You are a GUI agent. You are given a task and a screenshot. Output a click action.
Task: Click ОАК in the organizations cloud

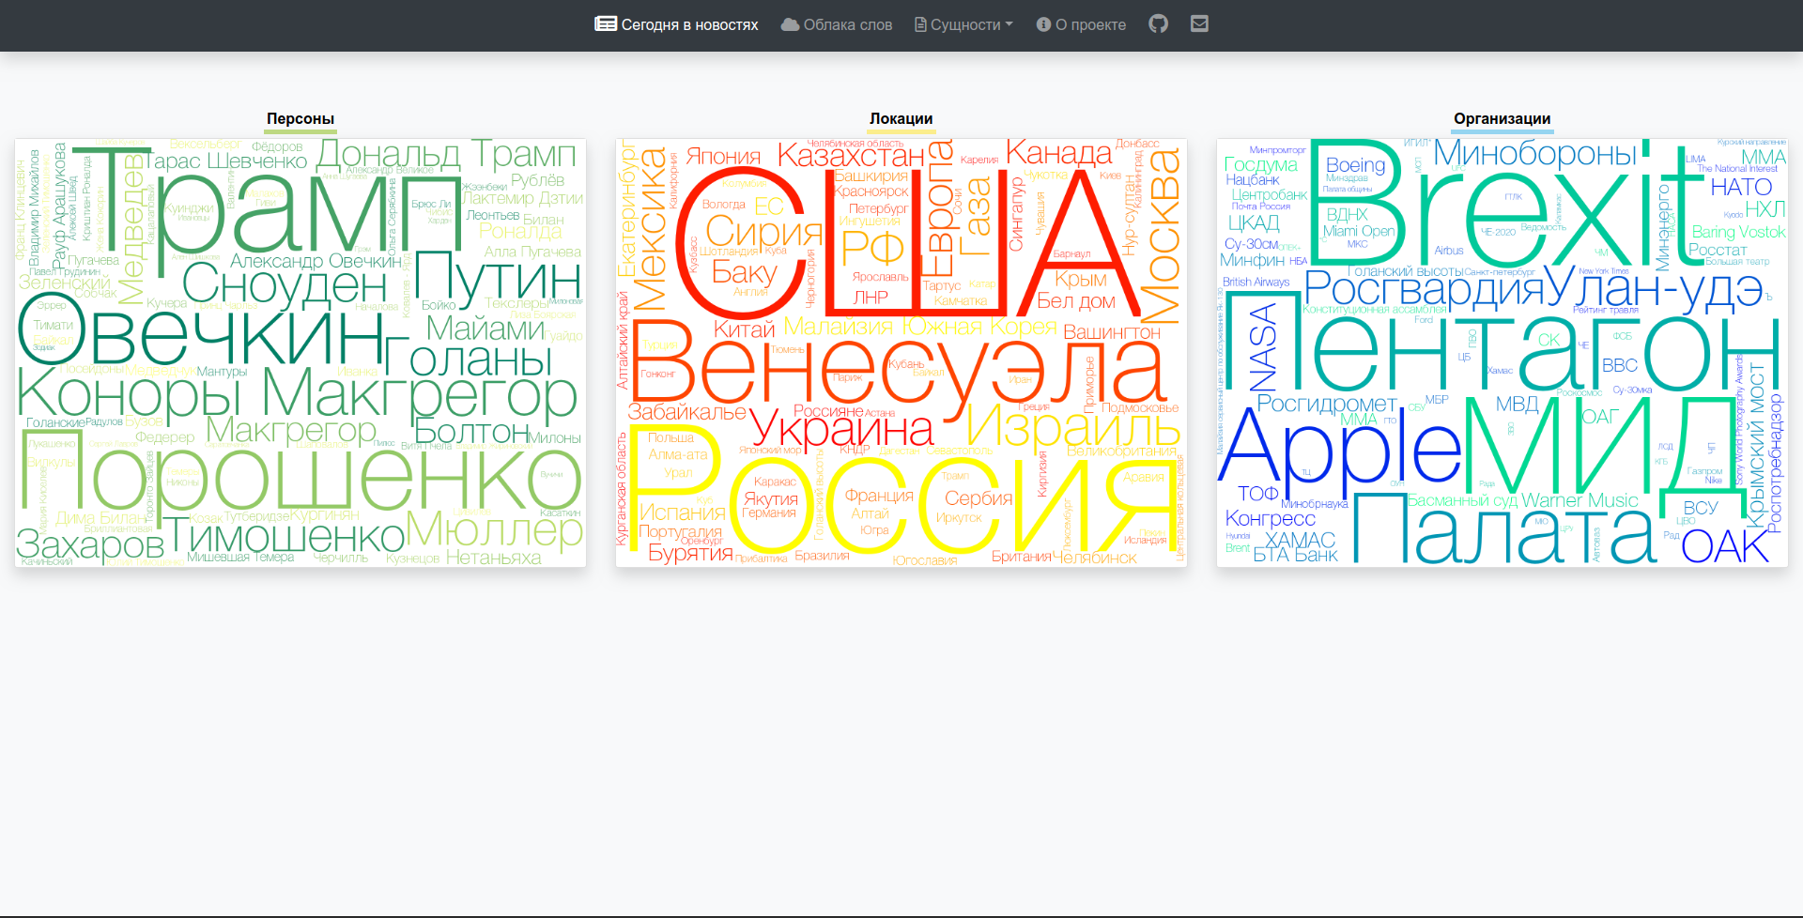tap(1723, 546)
